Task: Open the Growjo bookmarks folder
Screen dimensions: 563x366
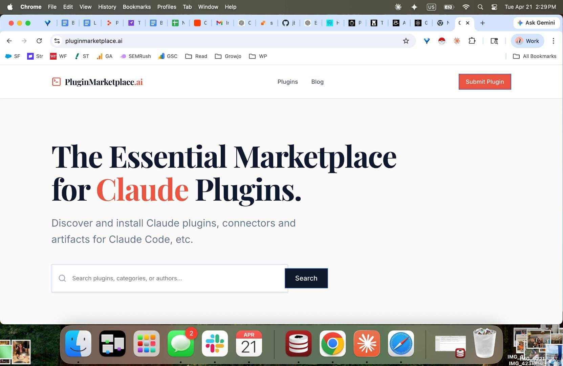Action: coord(228,56)
